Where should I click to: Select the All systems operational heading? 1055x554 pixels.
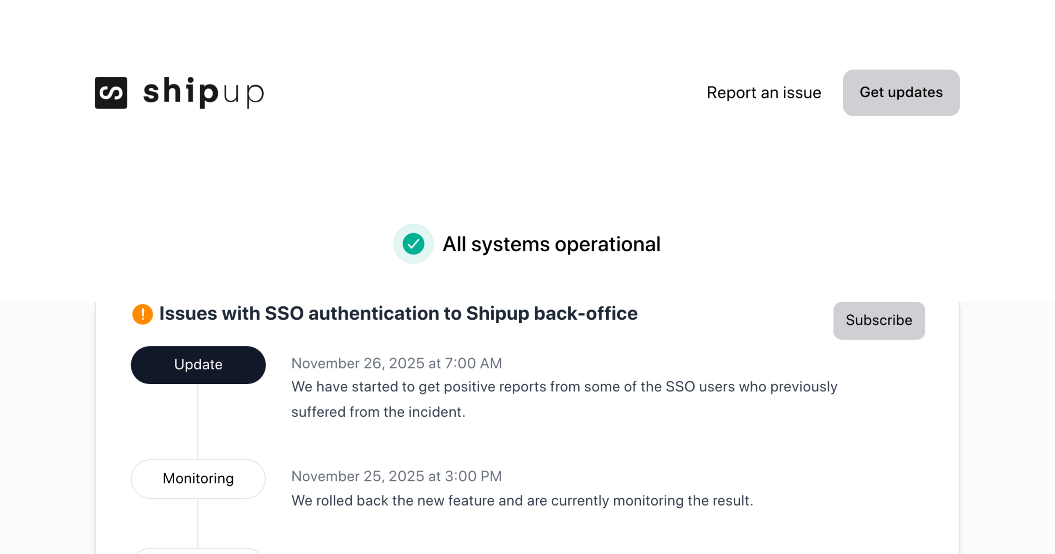click(x=551, y=244)
